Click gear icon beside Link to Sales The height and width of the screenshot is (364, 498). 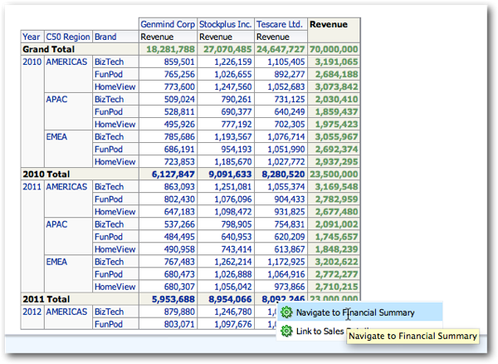(286, 331)
